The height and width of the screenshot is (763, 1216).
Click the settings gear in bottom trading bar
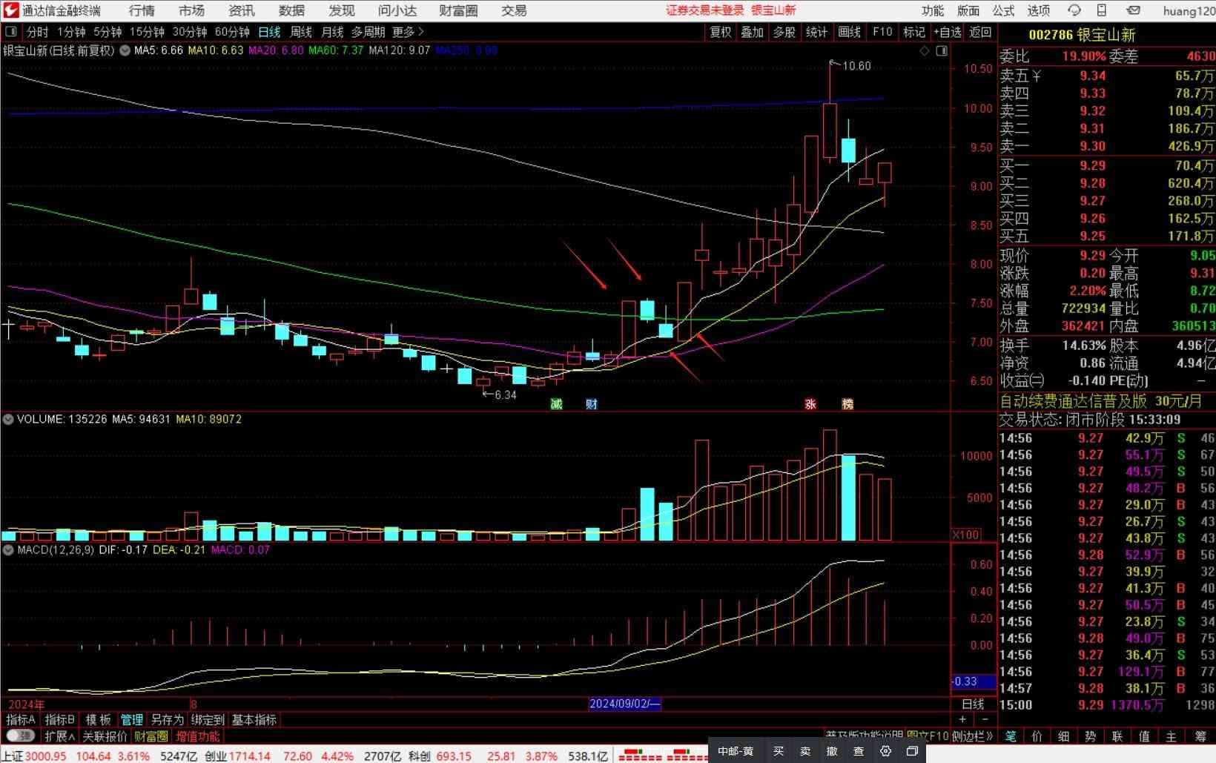(x=885, y=751)
